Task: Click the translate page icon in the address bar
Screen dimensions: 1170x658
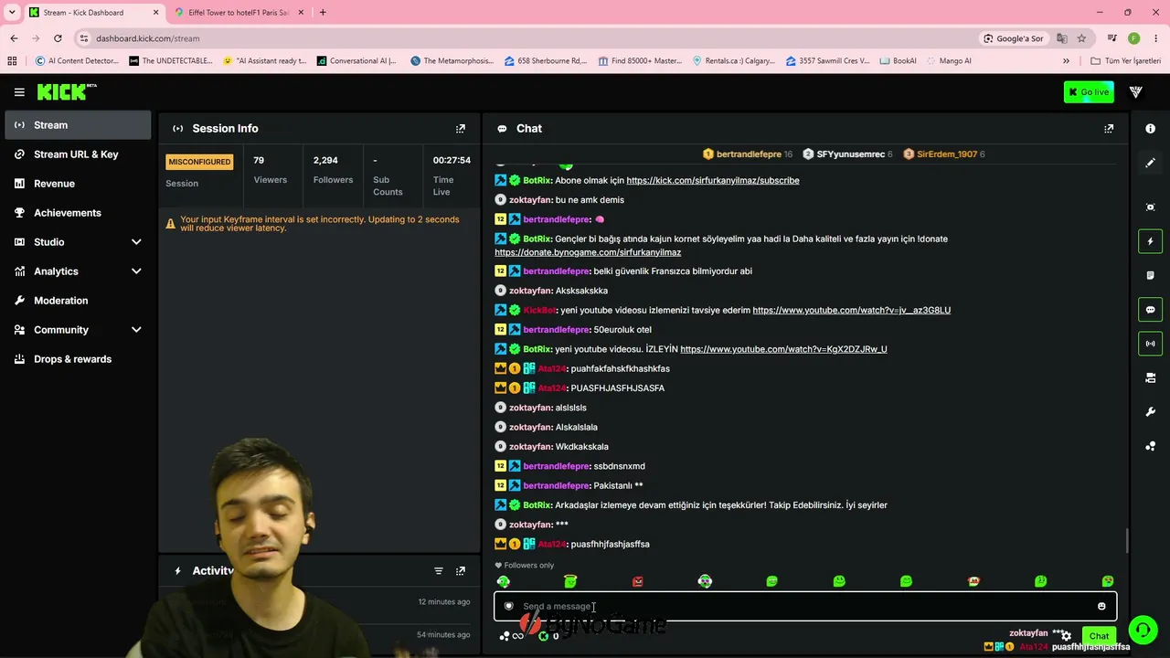Action: 1061,38
